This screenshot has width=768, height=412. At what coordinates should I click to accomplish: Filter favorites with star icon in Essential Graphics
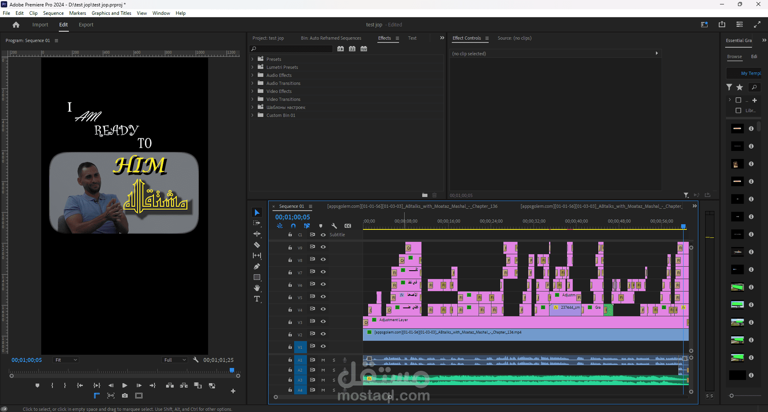pos(740,87)
